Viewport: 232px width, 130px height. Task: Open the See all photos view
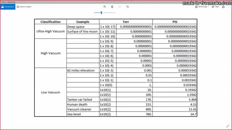[8, 7]
